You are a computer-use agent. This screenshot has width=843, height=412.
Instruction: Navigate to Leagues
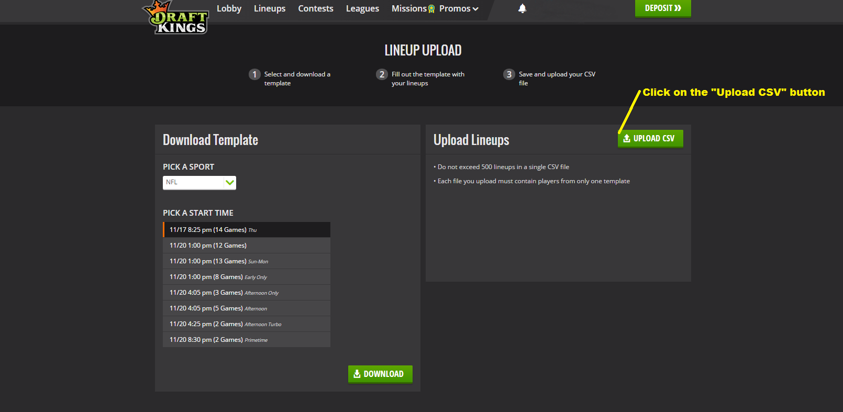tap(362, 8)
